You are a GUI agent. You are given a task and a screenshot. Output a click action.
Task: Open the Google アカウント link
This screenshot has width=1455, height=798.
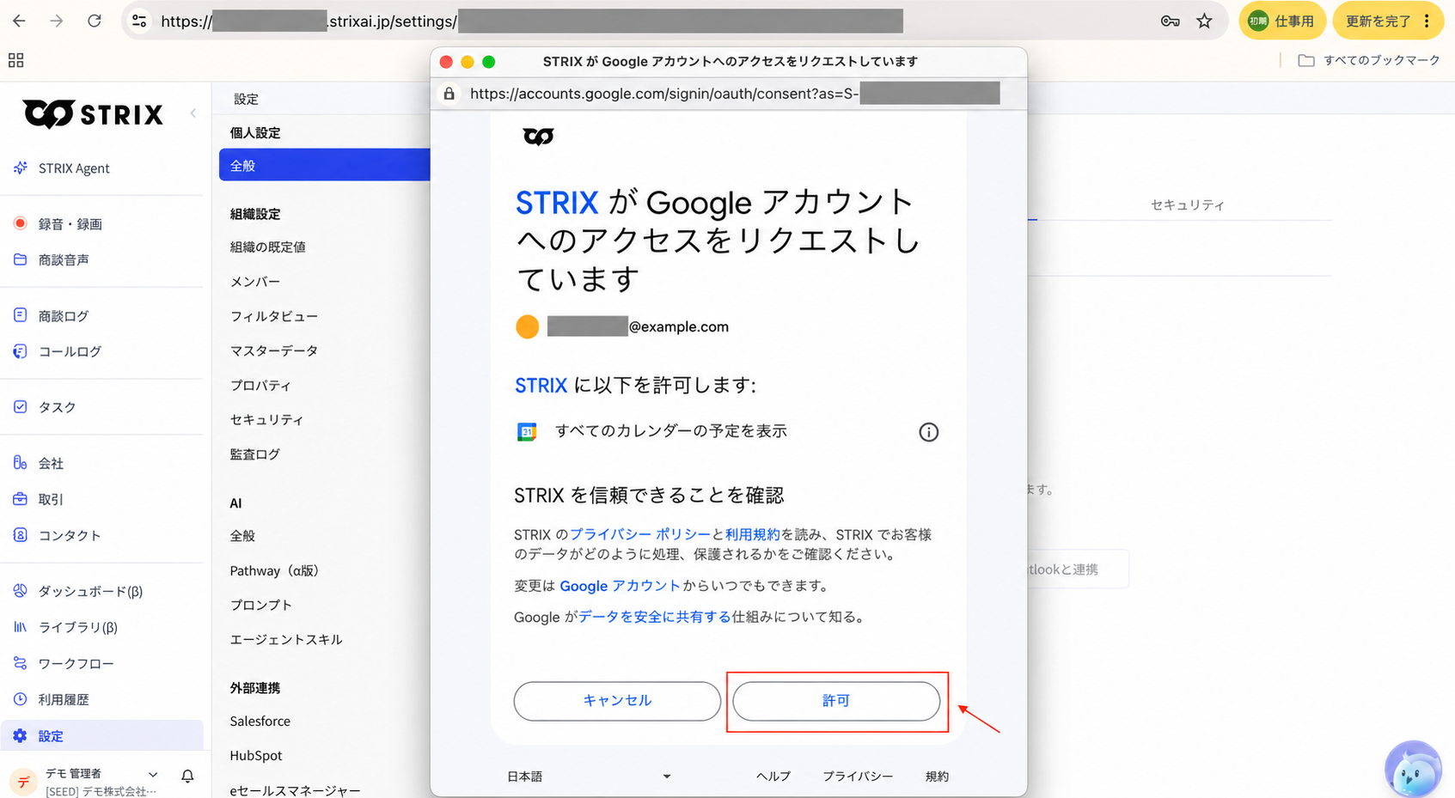620,586
